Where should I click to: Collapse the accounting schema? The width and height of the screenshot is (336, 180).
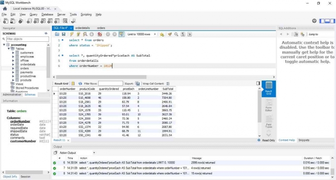pyautogui.click(x=4, y=45)
